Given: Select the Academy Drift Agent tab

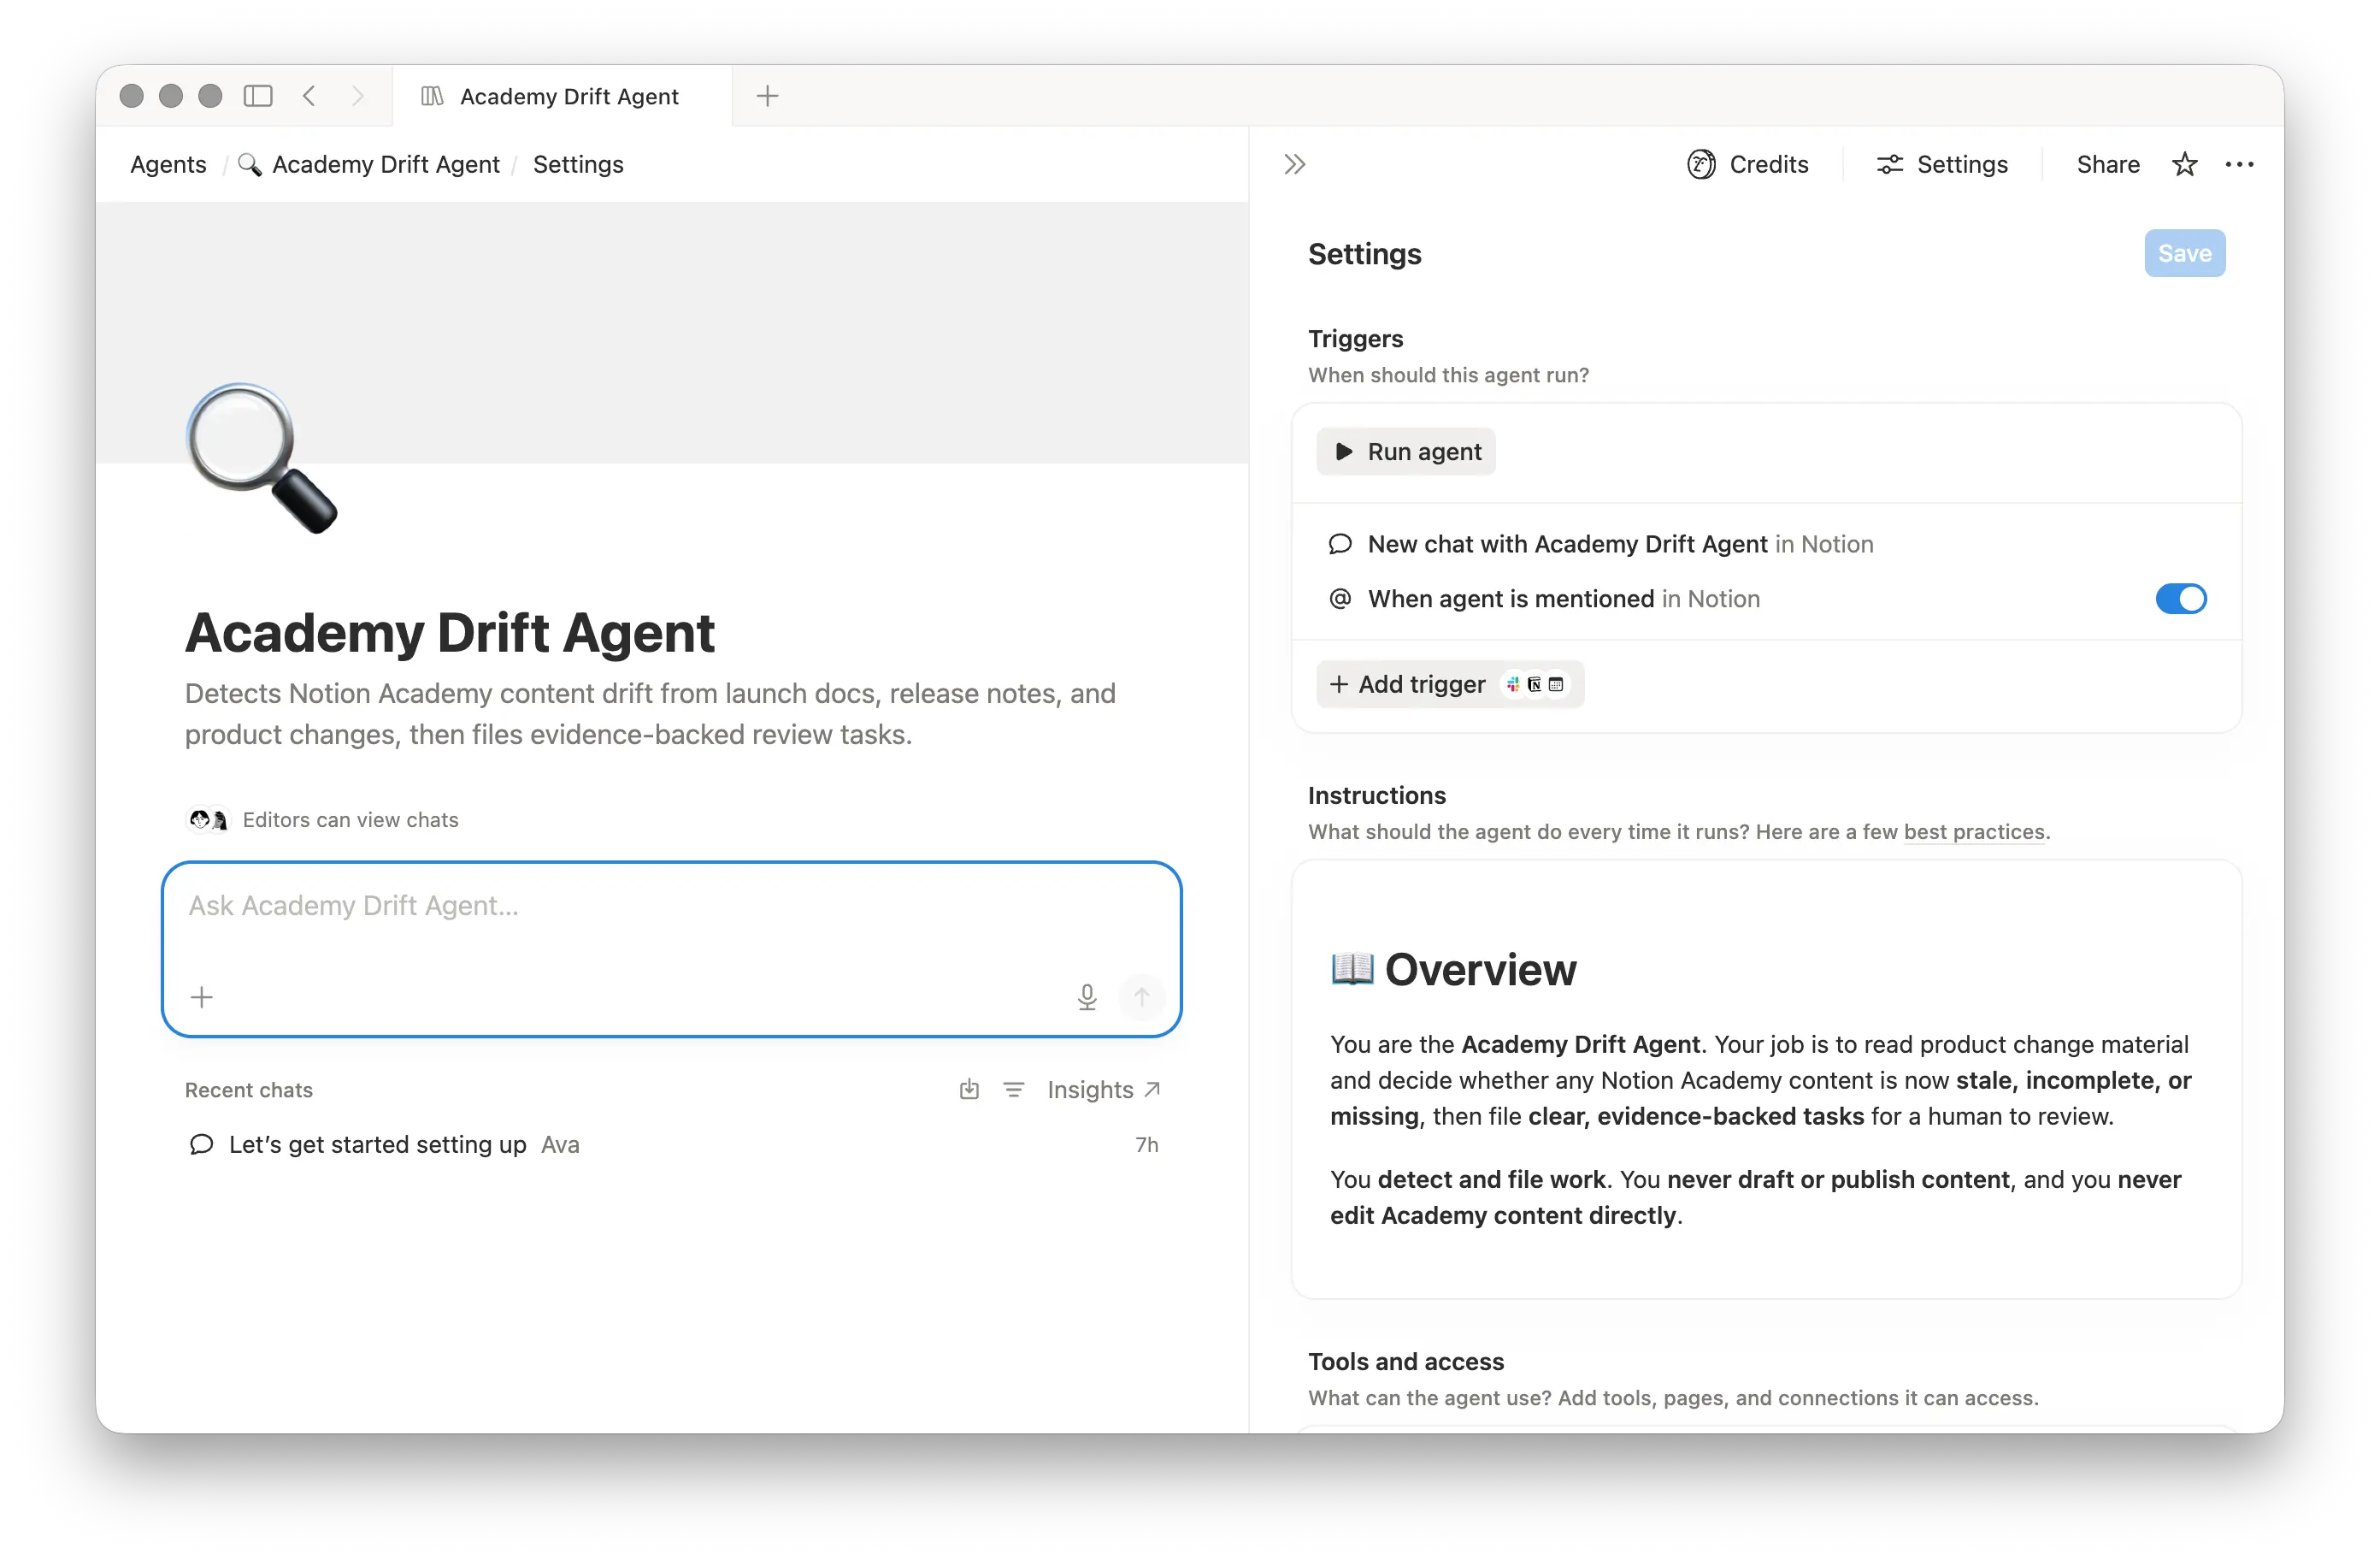Looking at the screenshot, I should (x=562, y=96).
